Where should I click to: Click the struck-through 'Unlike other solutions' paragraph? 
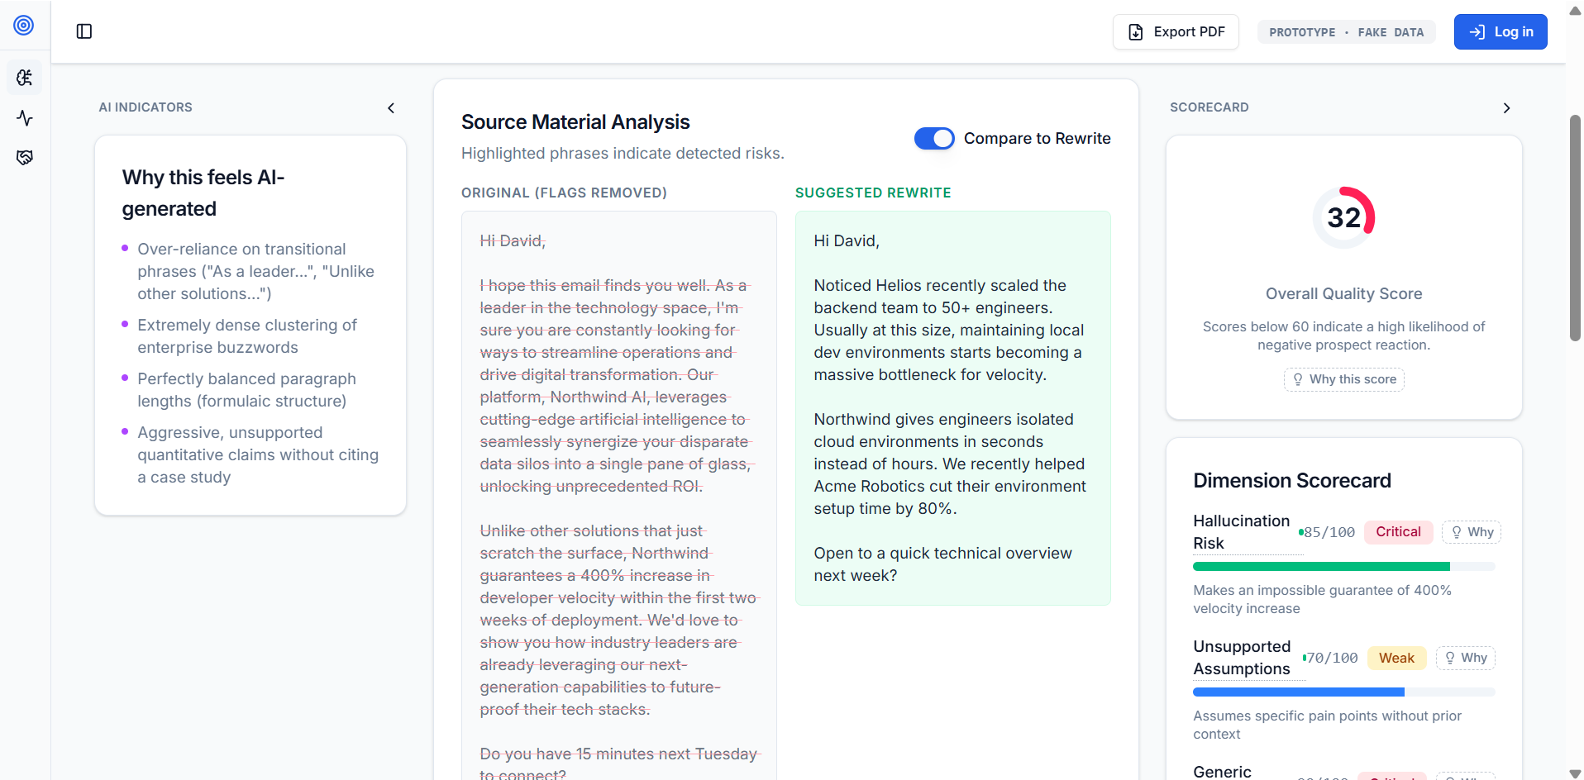click(x=619, y=621)
